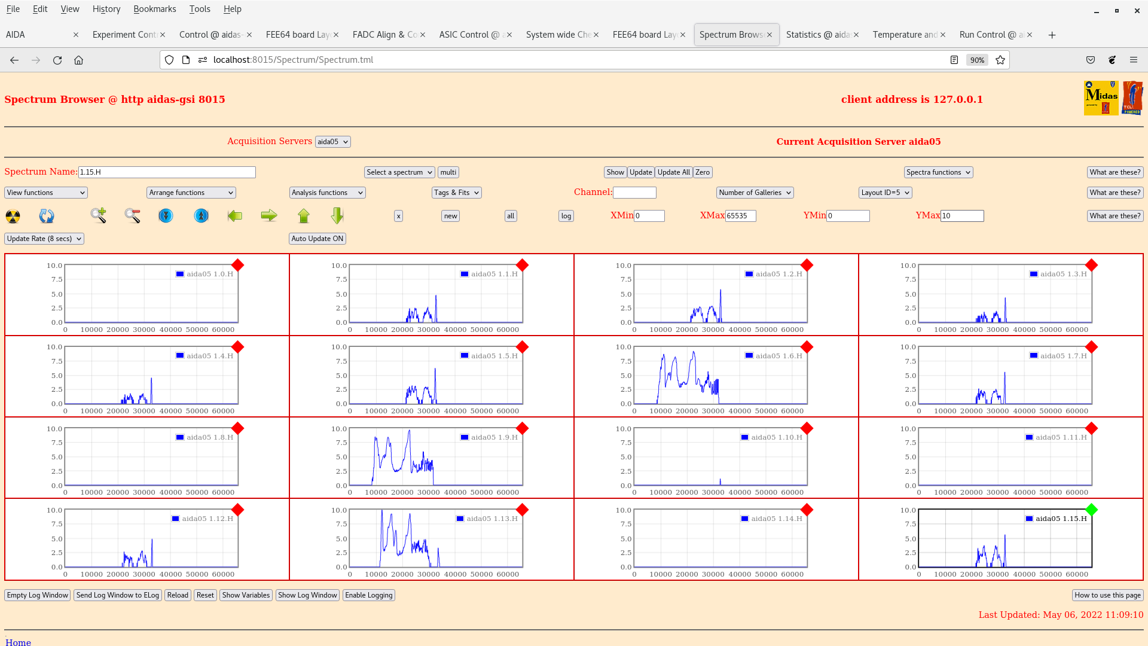Open Select a spectrum dropdown
Viewport: 1148px width, 646px height.
tap(399, 172)
